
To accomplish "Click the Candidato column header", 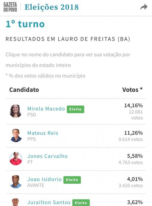I will (24, 90).
